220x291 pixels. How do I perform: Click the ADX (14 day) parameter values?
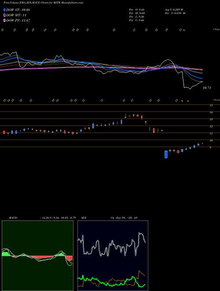click(124, 217)
